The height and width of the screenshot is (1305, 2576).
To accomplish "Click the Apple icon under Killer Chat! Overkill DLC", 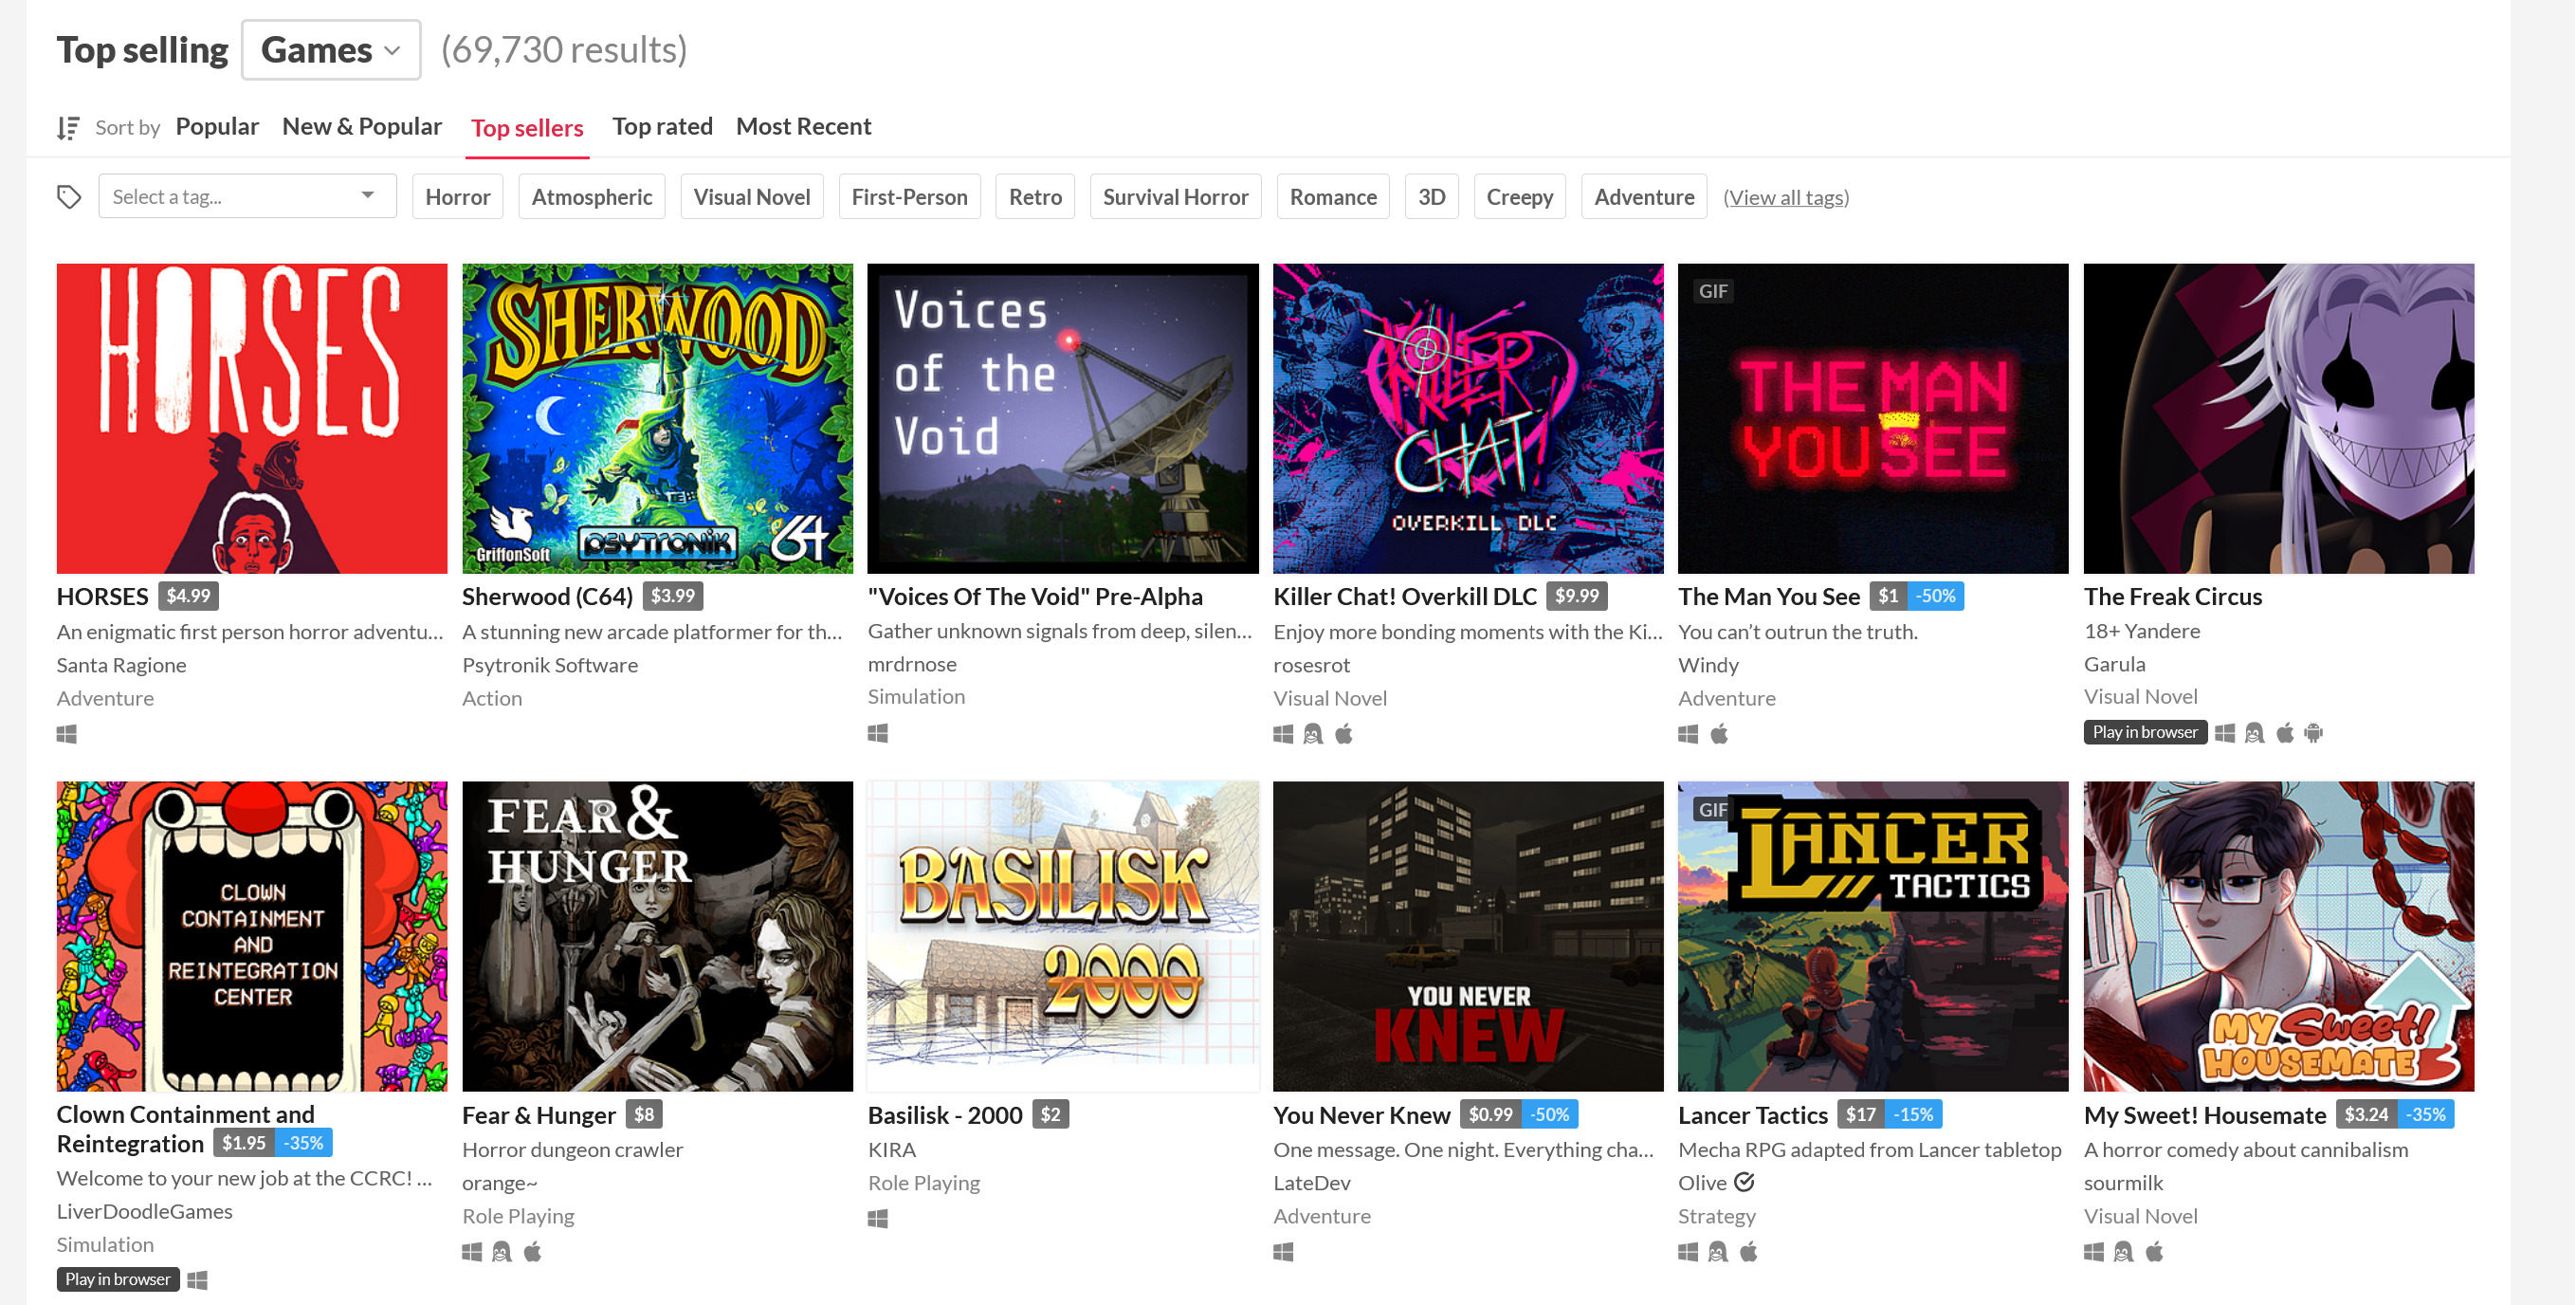I will click(x=1344, y=733).
